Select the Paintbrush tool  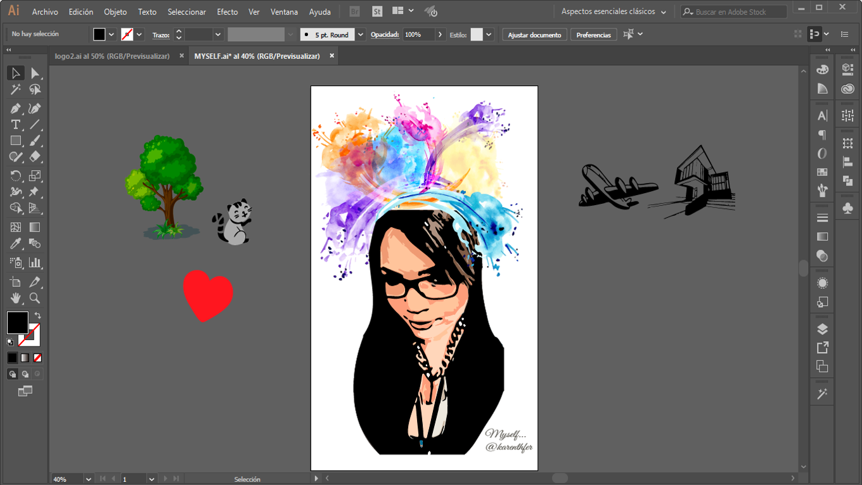35,141
